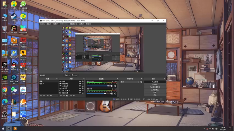
Task: Click 退出 button in Controls
Action: click(x=155, y=95)
